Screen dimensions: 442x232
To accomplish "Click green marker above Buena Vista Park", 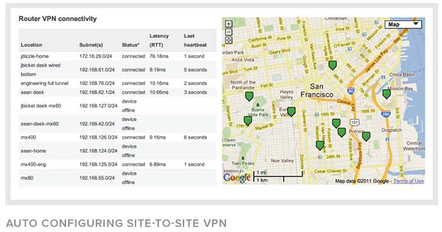I will click(x=249, y=96).
